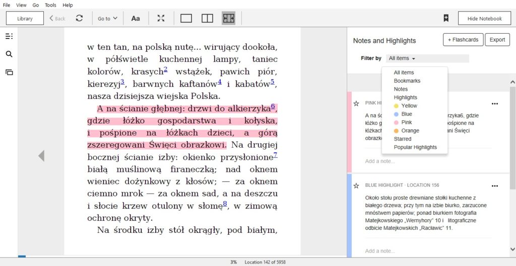Export notes and highlights

pos(497,40)
